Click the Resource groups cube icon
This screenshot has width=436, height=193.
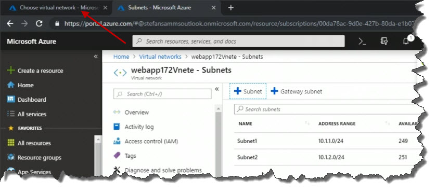tap(11, 157)
